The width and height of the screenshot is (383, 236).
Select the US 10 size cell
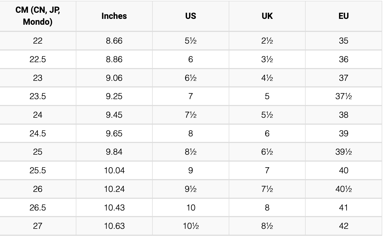pos(190,207)
